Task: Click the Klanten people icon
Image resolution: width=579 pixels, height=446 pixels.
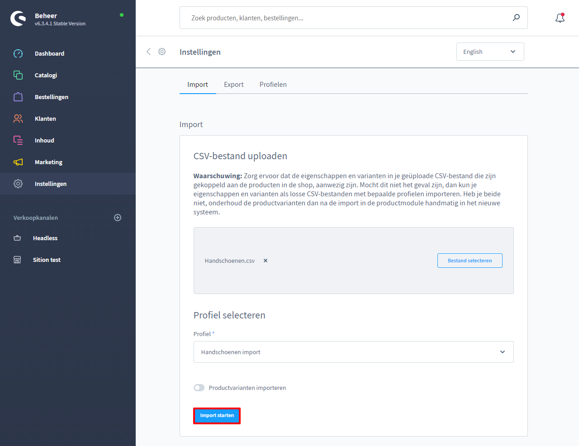Action: click(x=18, y=119)
